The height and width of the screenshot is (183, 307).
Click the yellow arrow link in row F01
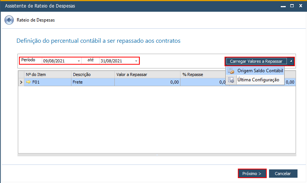pos(28,82)
